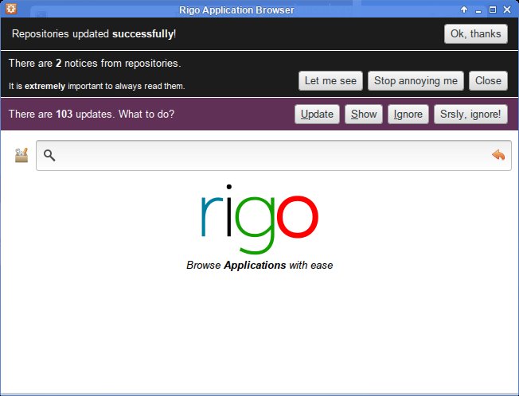
Task: Ignore the available updates
Action: pyautogui.click(x=408, y=114)
